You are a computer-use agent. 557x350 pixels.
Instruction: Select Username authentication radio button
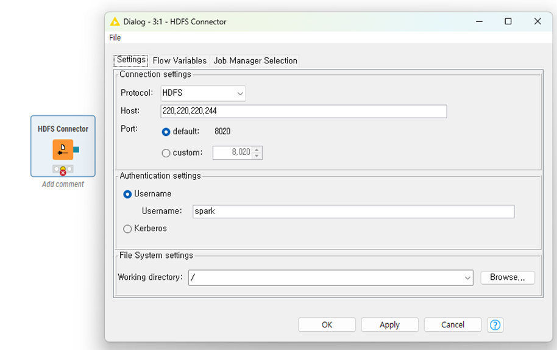pos(127,194)
